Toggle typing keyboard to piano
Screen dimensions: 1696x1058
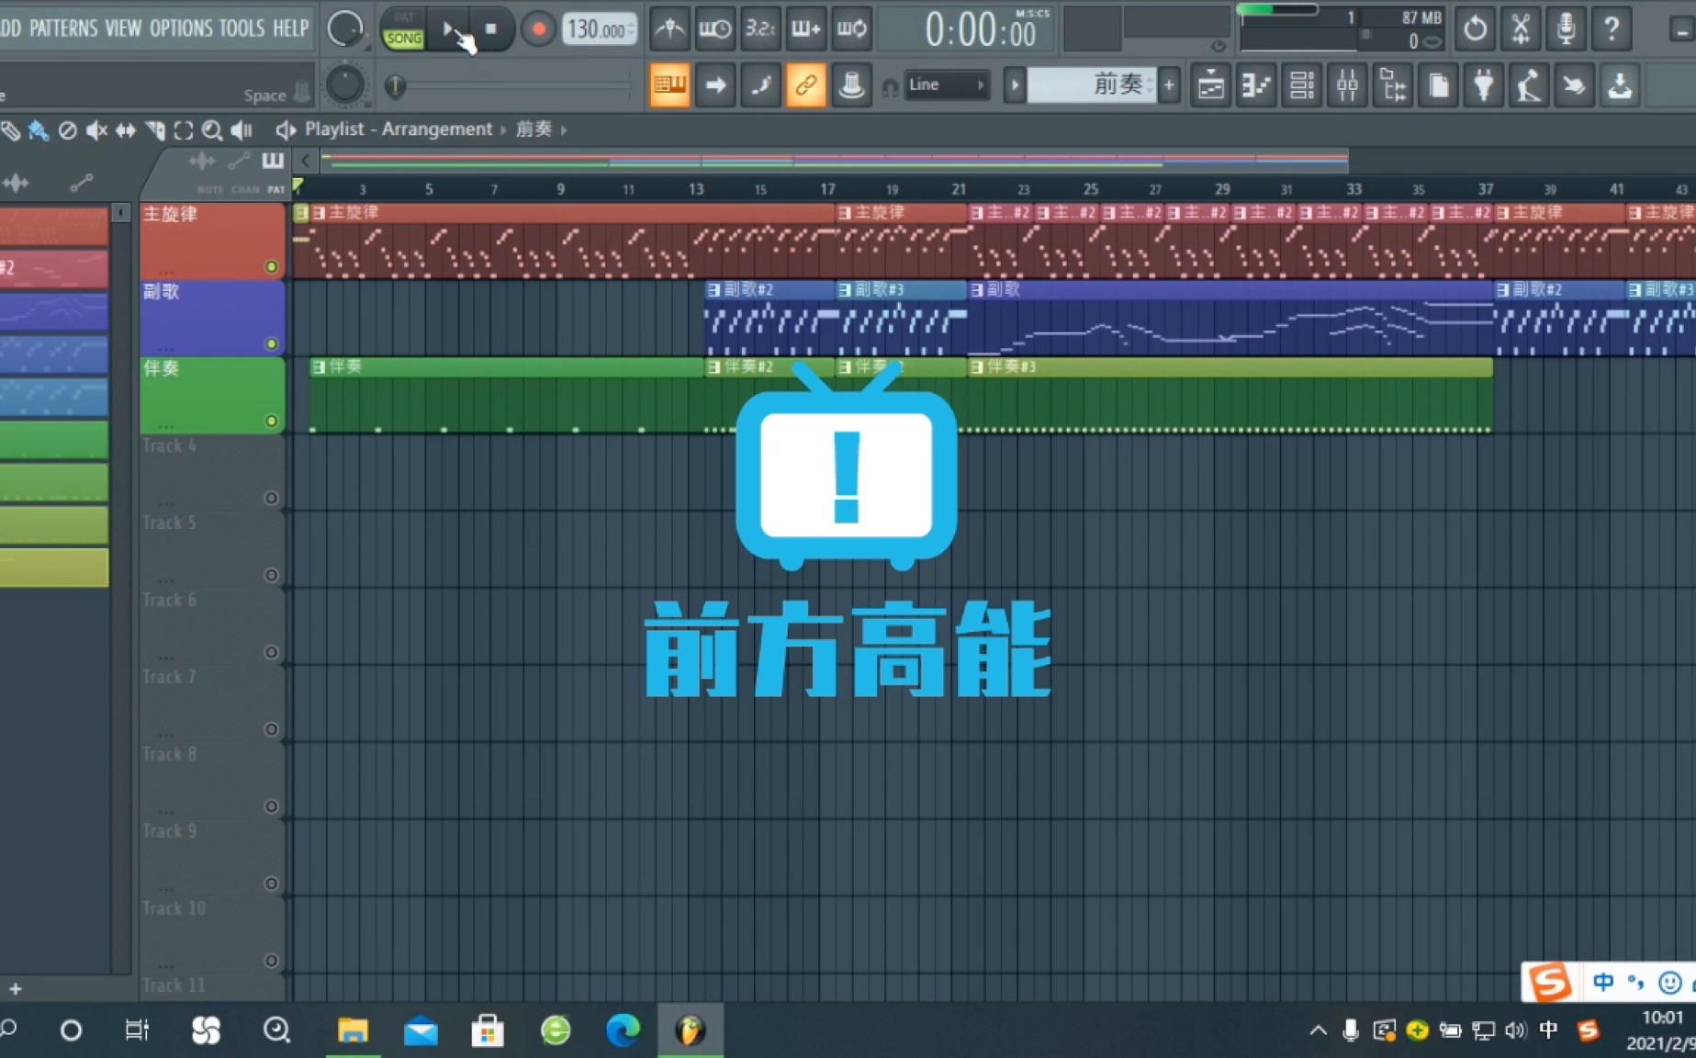[x=669, y=85]
